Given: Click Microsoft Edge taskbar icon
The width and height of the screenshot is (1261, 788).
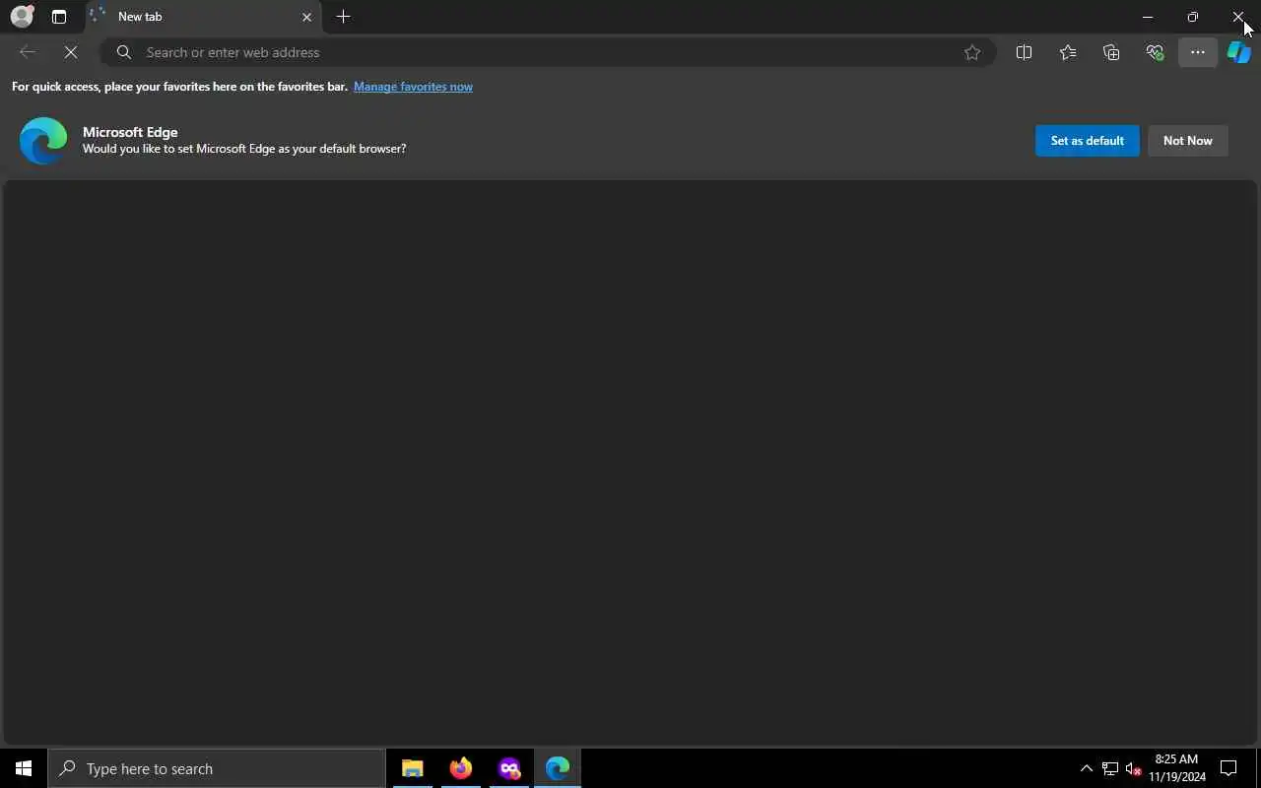Looking at the screenshot, I should coord(557,768).
